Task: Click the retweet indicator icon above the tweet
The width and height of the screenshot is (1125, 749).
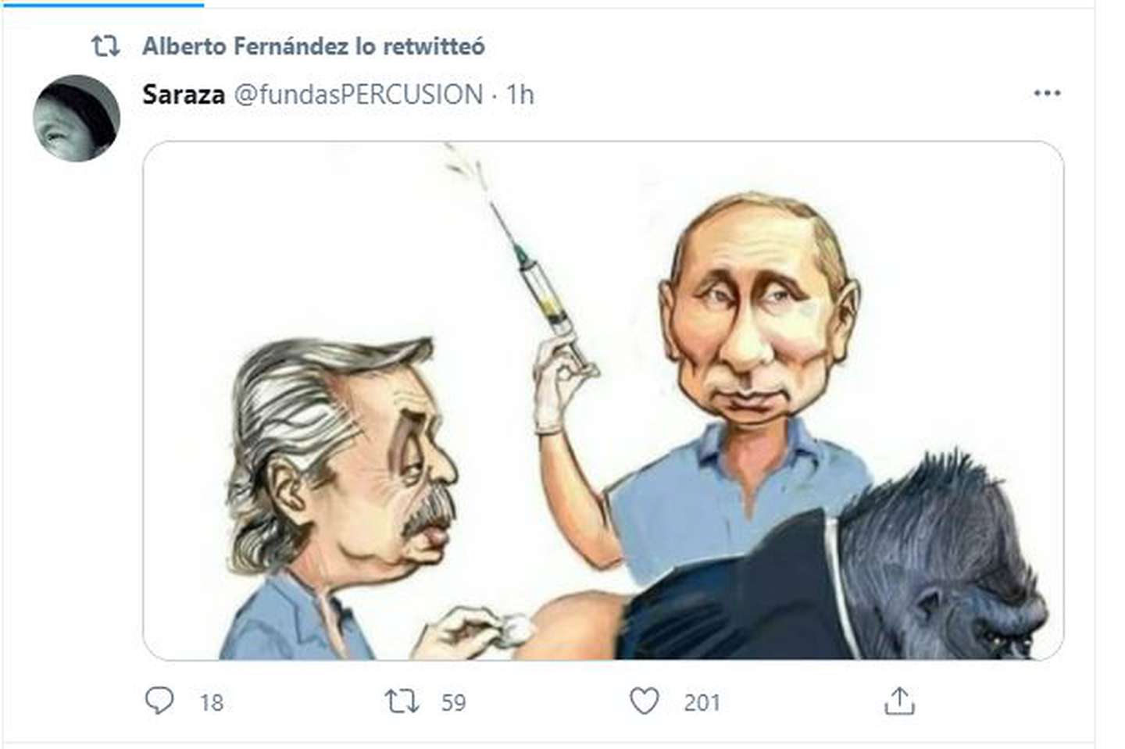Action: (105, 46)
